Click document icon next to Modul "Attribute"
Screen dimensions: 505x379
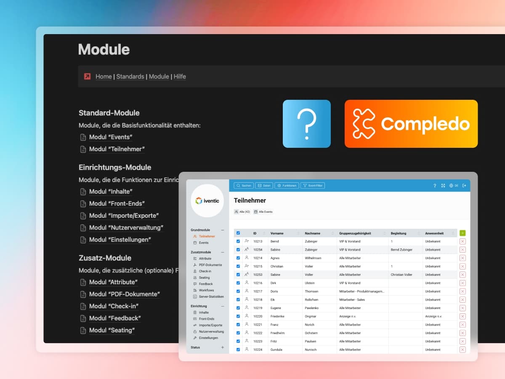point(83,282)
